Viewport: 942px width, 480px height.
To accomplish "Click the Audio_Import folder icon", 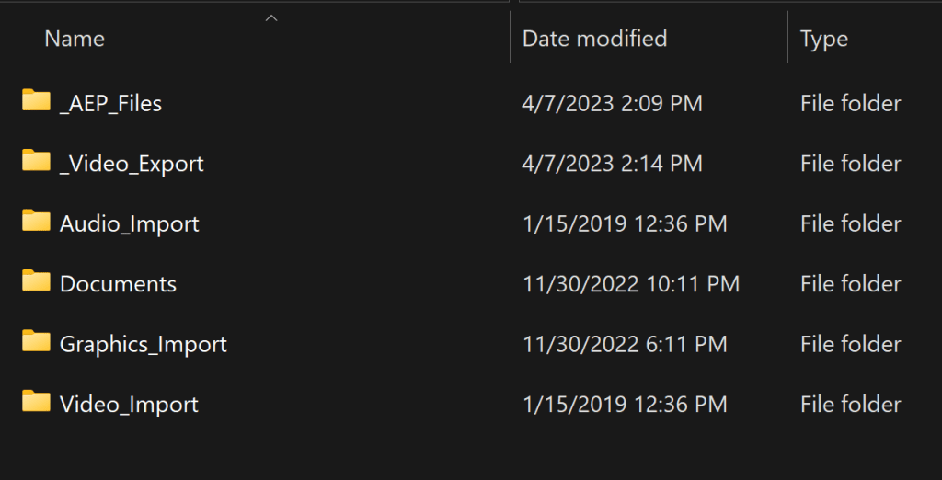I will point(37,221).
